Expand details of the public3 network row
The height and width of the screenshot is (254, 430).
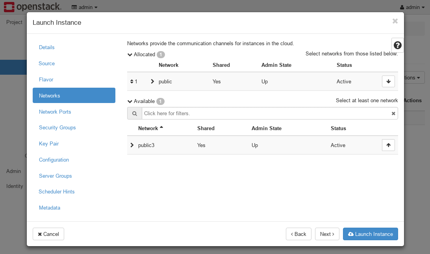(x=132, y=145)
